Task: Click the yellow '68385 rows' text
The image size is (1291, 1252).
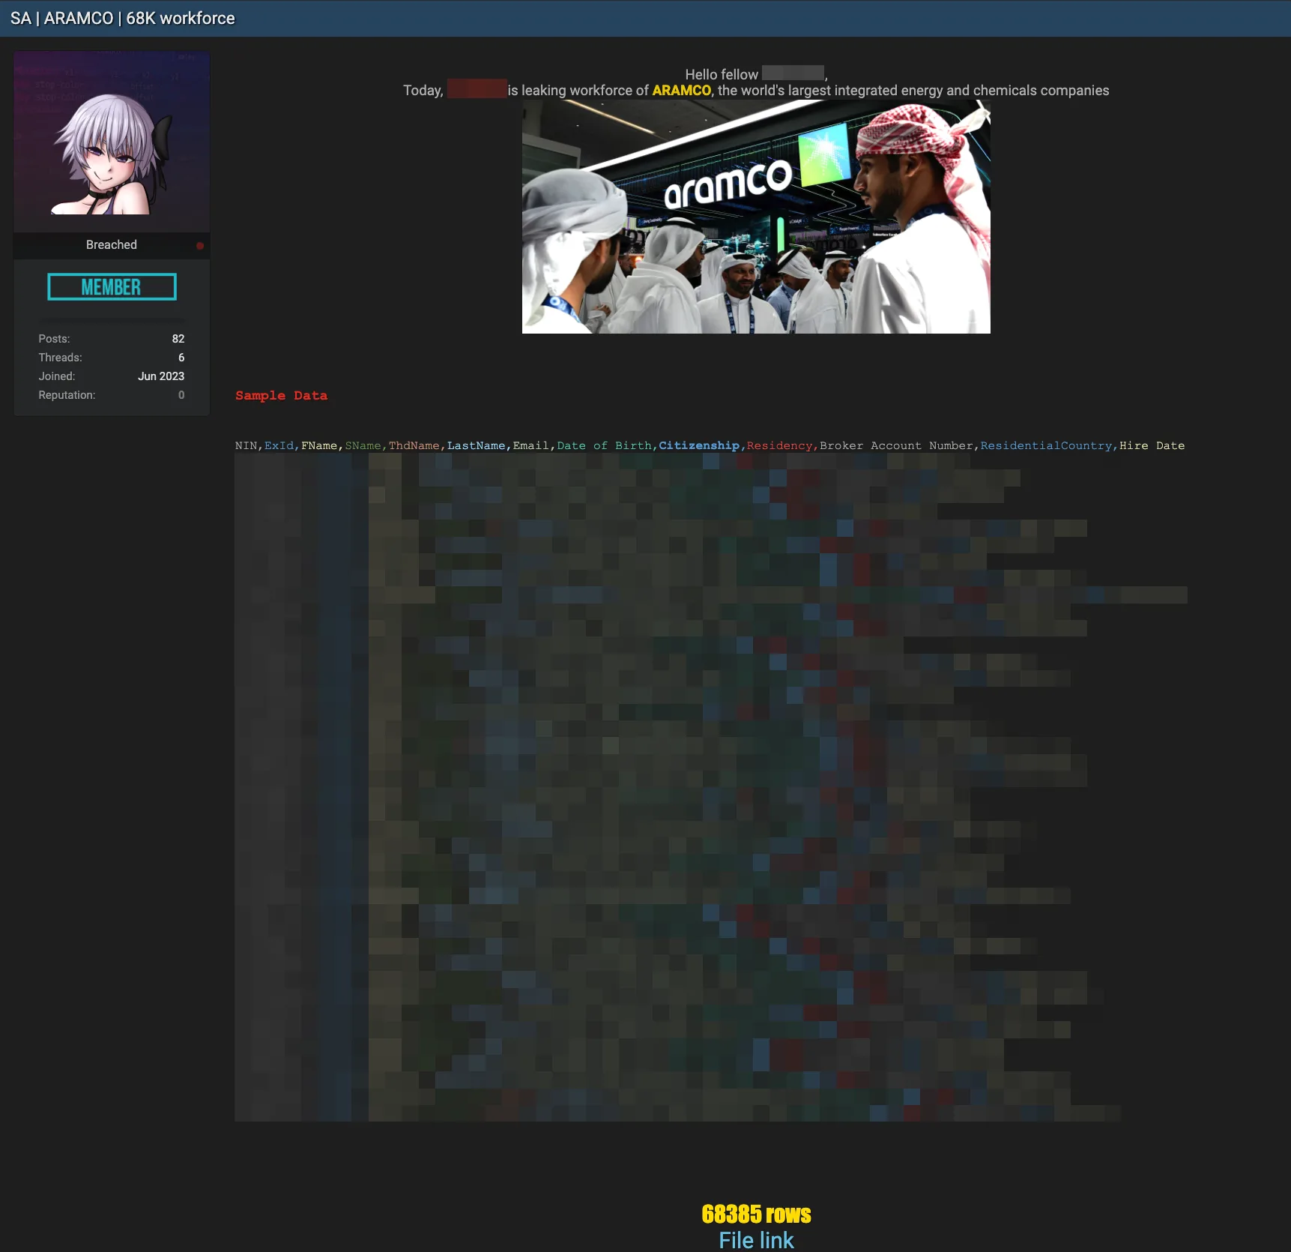Action: coord(755,1214)
